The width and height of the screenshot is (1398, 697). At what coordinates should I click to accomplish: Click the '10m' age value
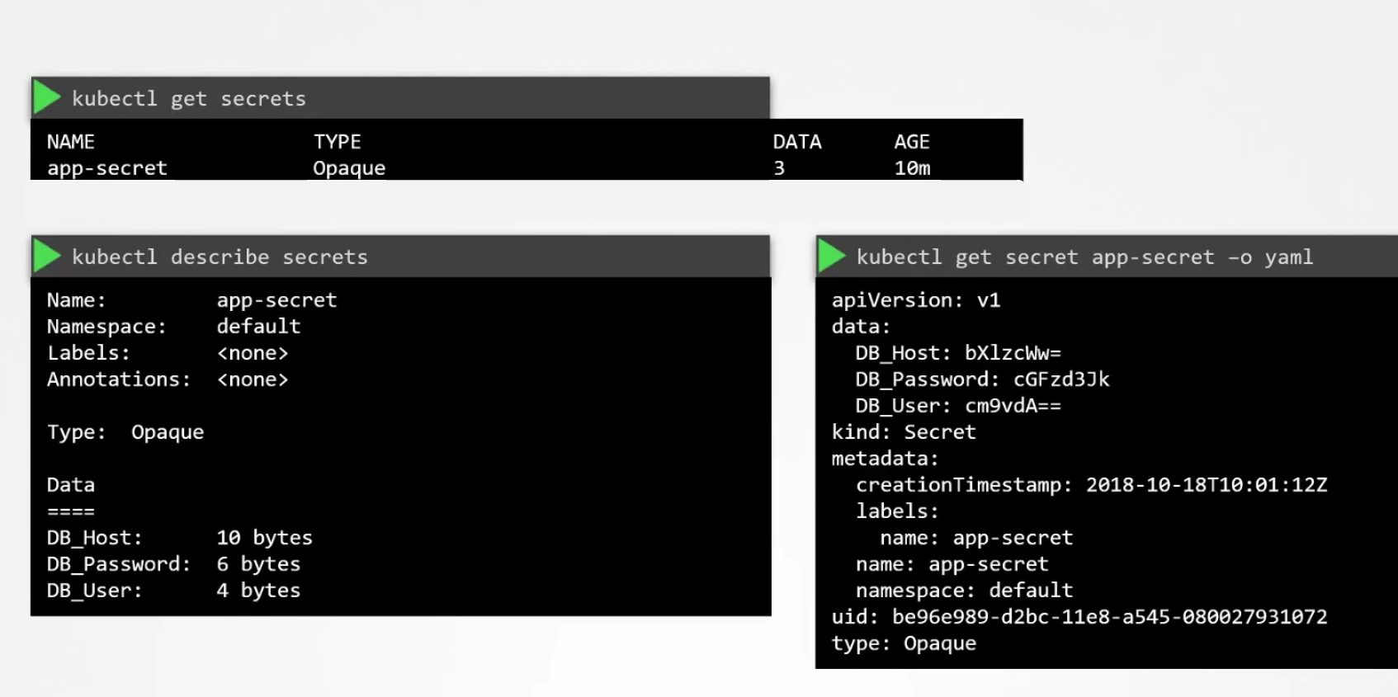tap(912, 168)
